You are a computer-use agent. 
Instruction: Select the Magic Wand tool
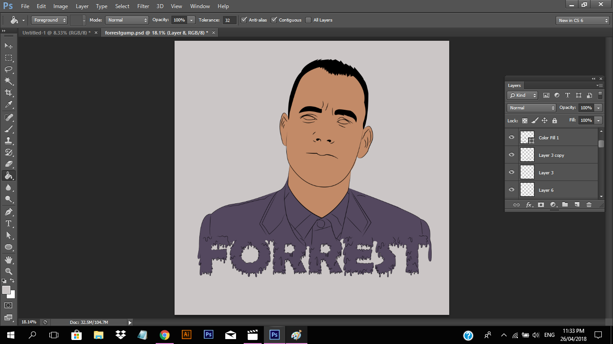click(x=9, y=81)
